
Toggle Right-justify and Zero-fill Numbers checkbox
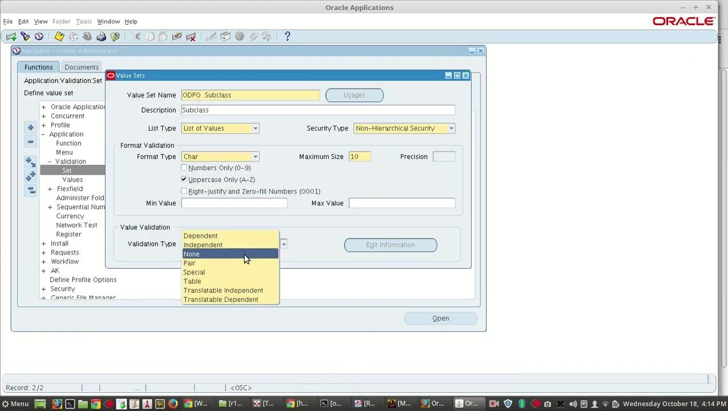click(x=184, y=191)
